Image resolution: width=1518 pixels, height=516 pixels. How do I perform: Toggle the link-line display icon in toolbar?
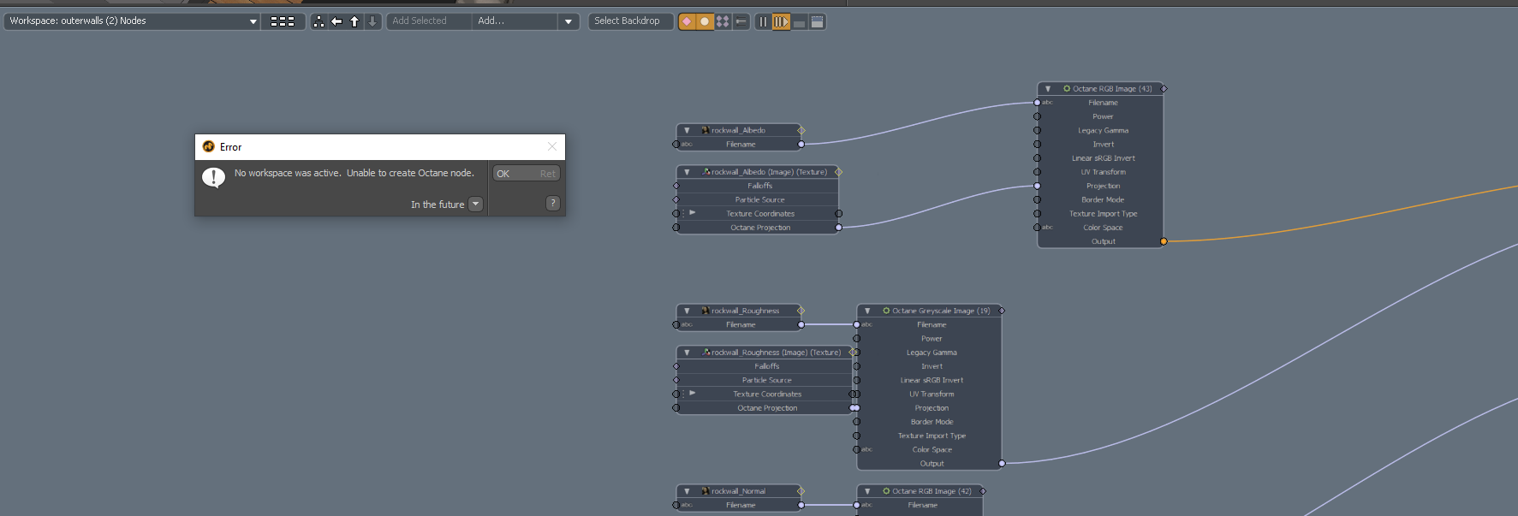click(741, 21)
